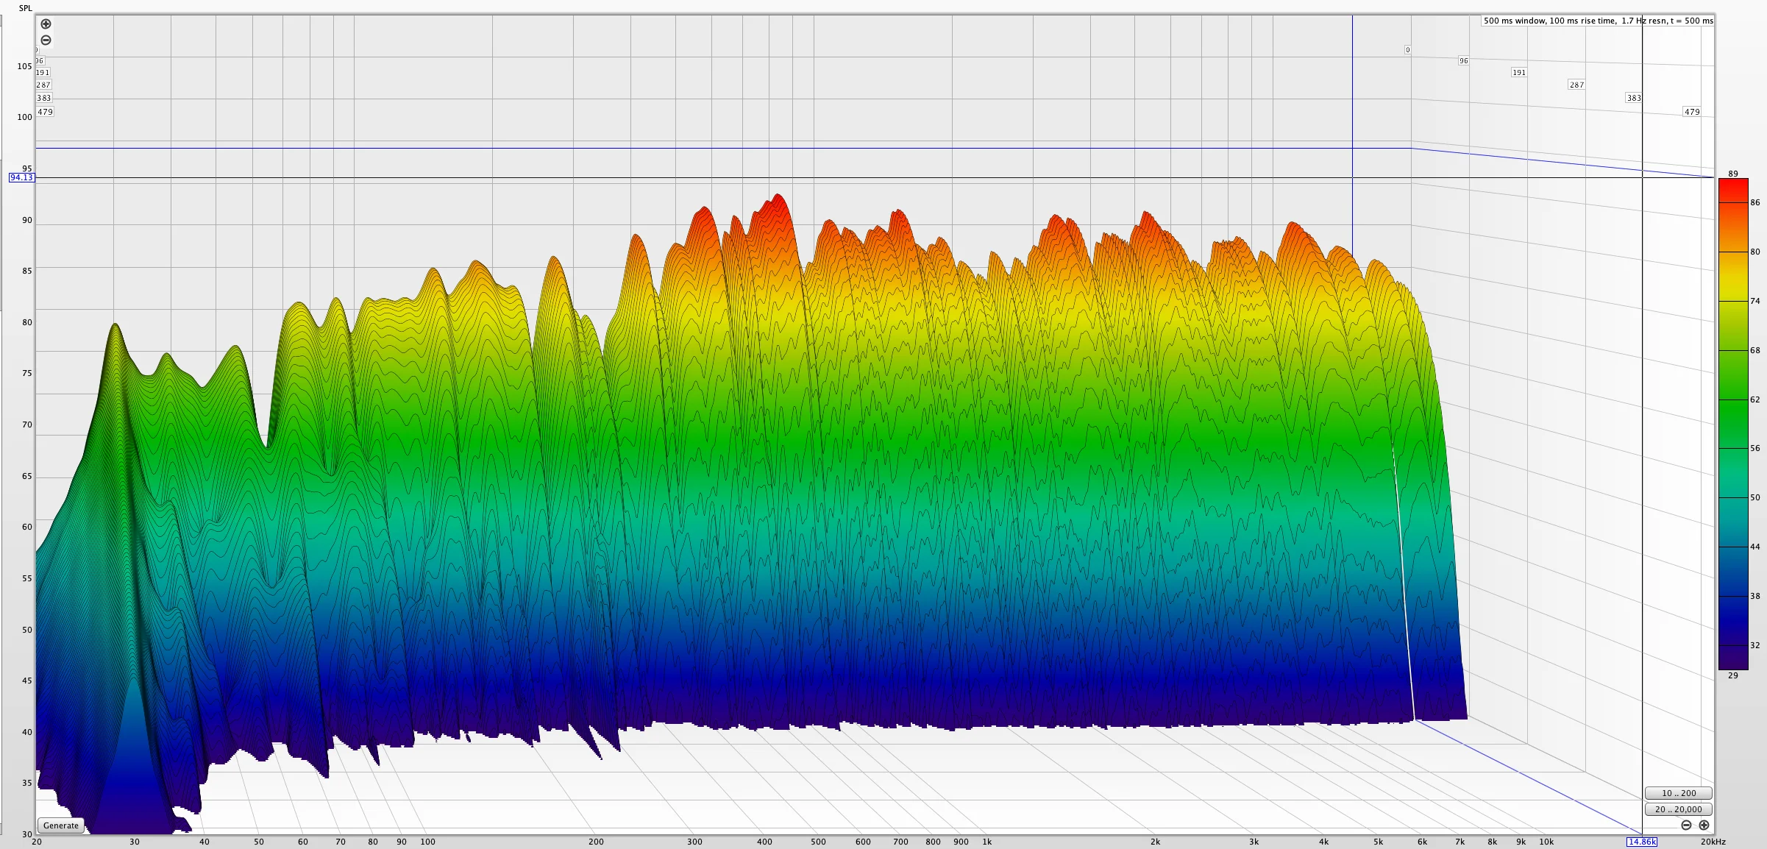Click the 94.13 cursor SPL readout
The width and height of the screenshot is (1767, 849).
coord(21,177)
